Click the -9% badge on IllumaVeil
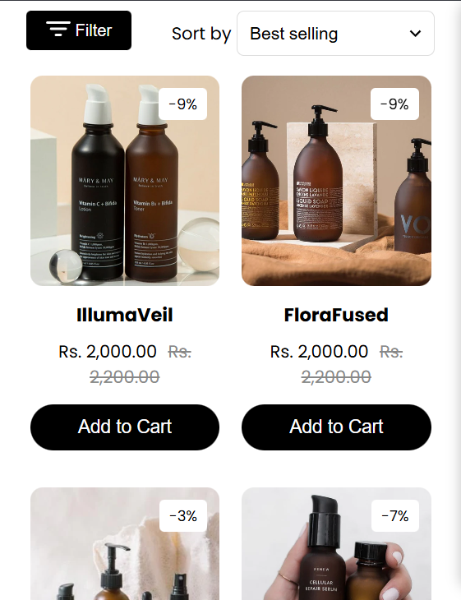The image size is (461, 600). click(x=183, y=104)
